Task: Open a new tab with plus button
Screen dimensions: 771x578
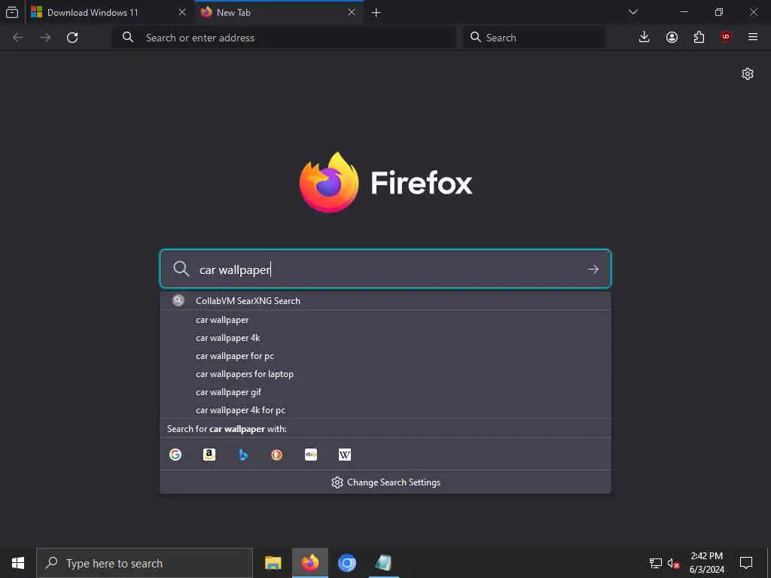Action: pyautogui.click(x=376, y=12)
